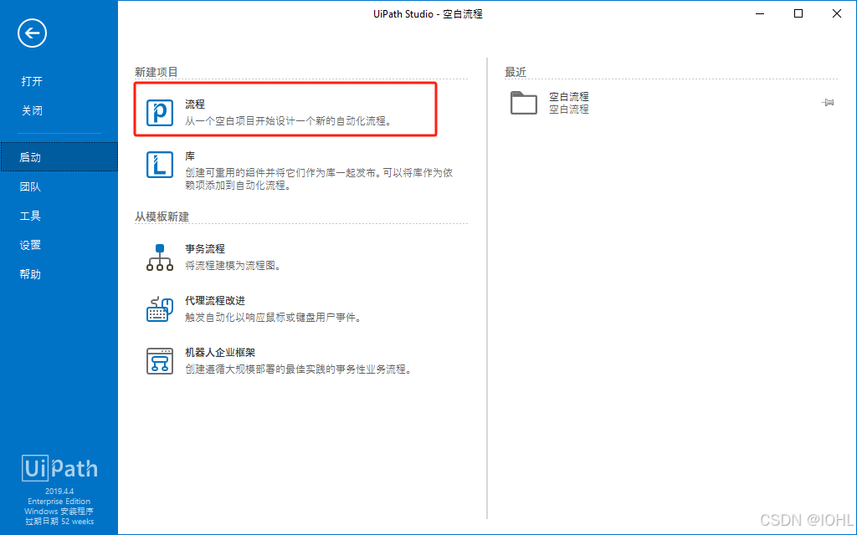857x535 pixels.
Task: Pin the recent 空白流程 project
Action: (828, 102)
